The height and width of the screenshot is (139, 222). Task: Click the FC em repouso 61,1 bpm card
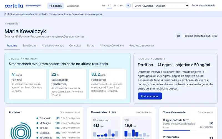tap(106, 128)
